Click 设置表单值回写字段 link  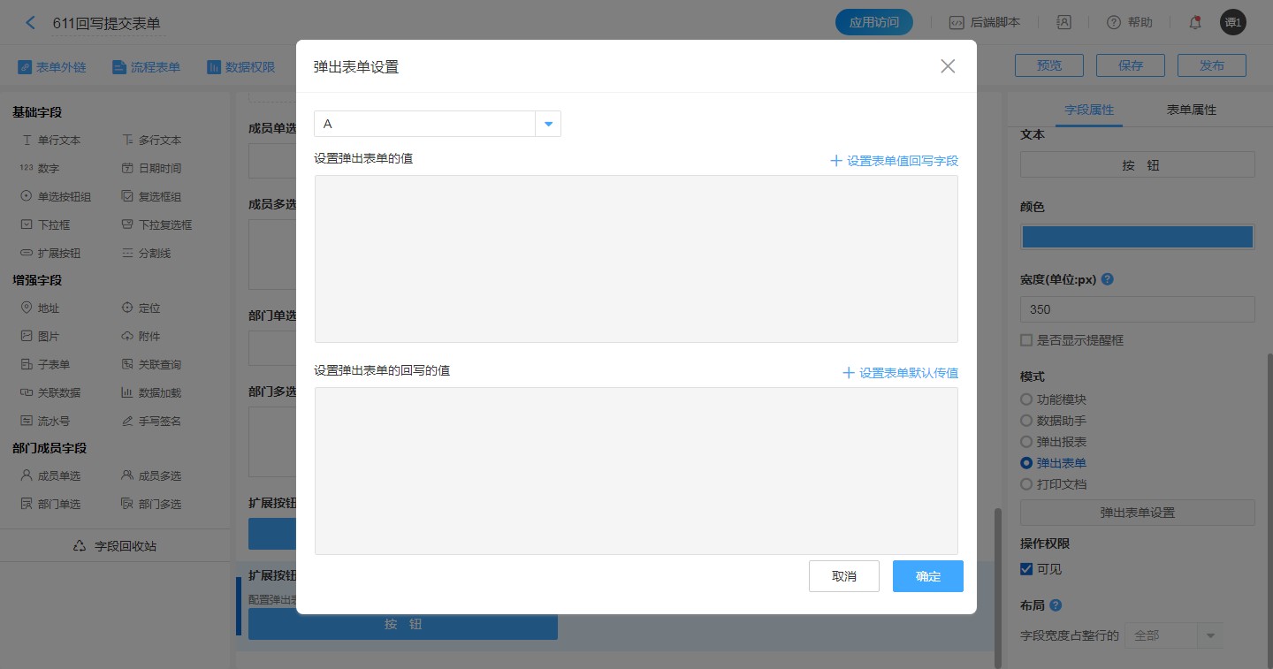click(895, 161)
